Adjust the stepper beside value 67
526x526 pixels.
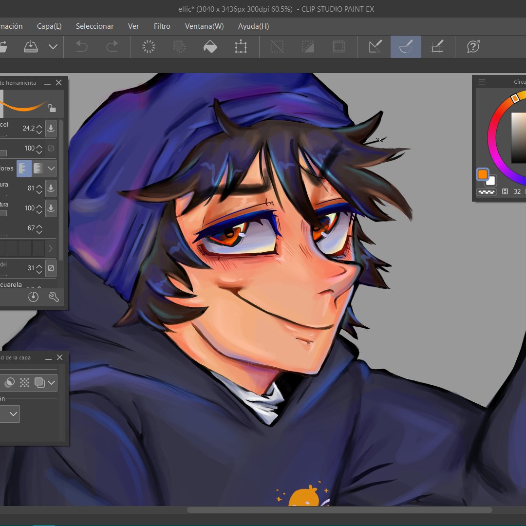click(x=39, y=228)
